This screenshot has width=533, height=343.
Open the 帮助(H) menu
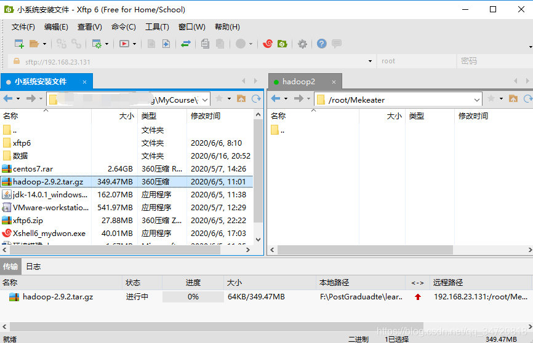227,27
